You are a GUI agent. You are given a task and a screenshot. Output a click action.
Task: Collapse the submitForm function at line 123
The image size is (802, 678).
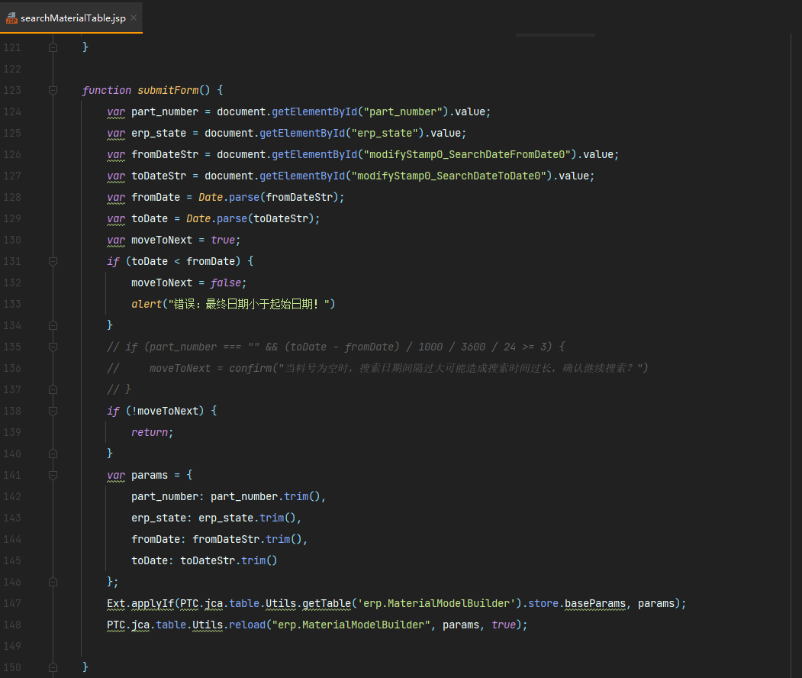pos(53,90)
